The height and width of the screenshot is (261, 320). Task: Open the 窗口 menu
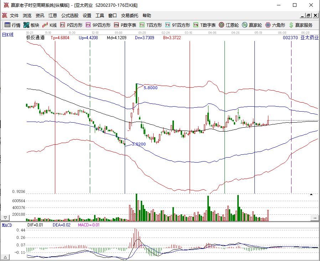[113, 16]
